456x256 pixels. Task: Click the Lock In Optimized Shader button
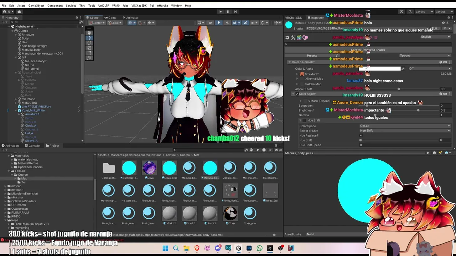coord(368,50)
